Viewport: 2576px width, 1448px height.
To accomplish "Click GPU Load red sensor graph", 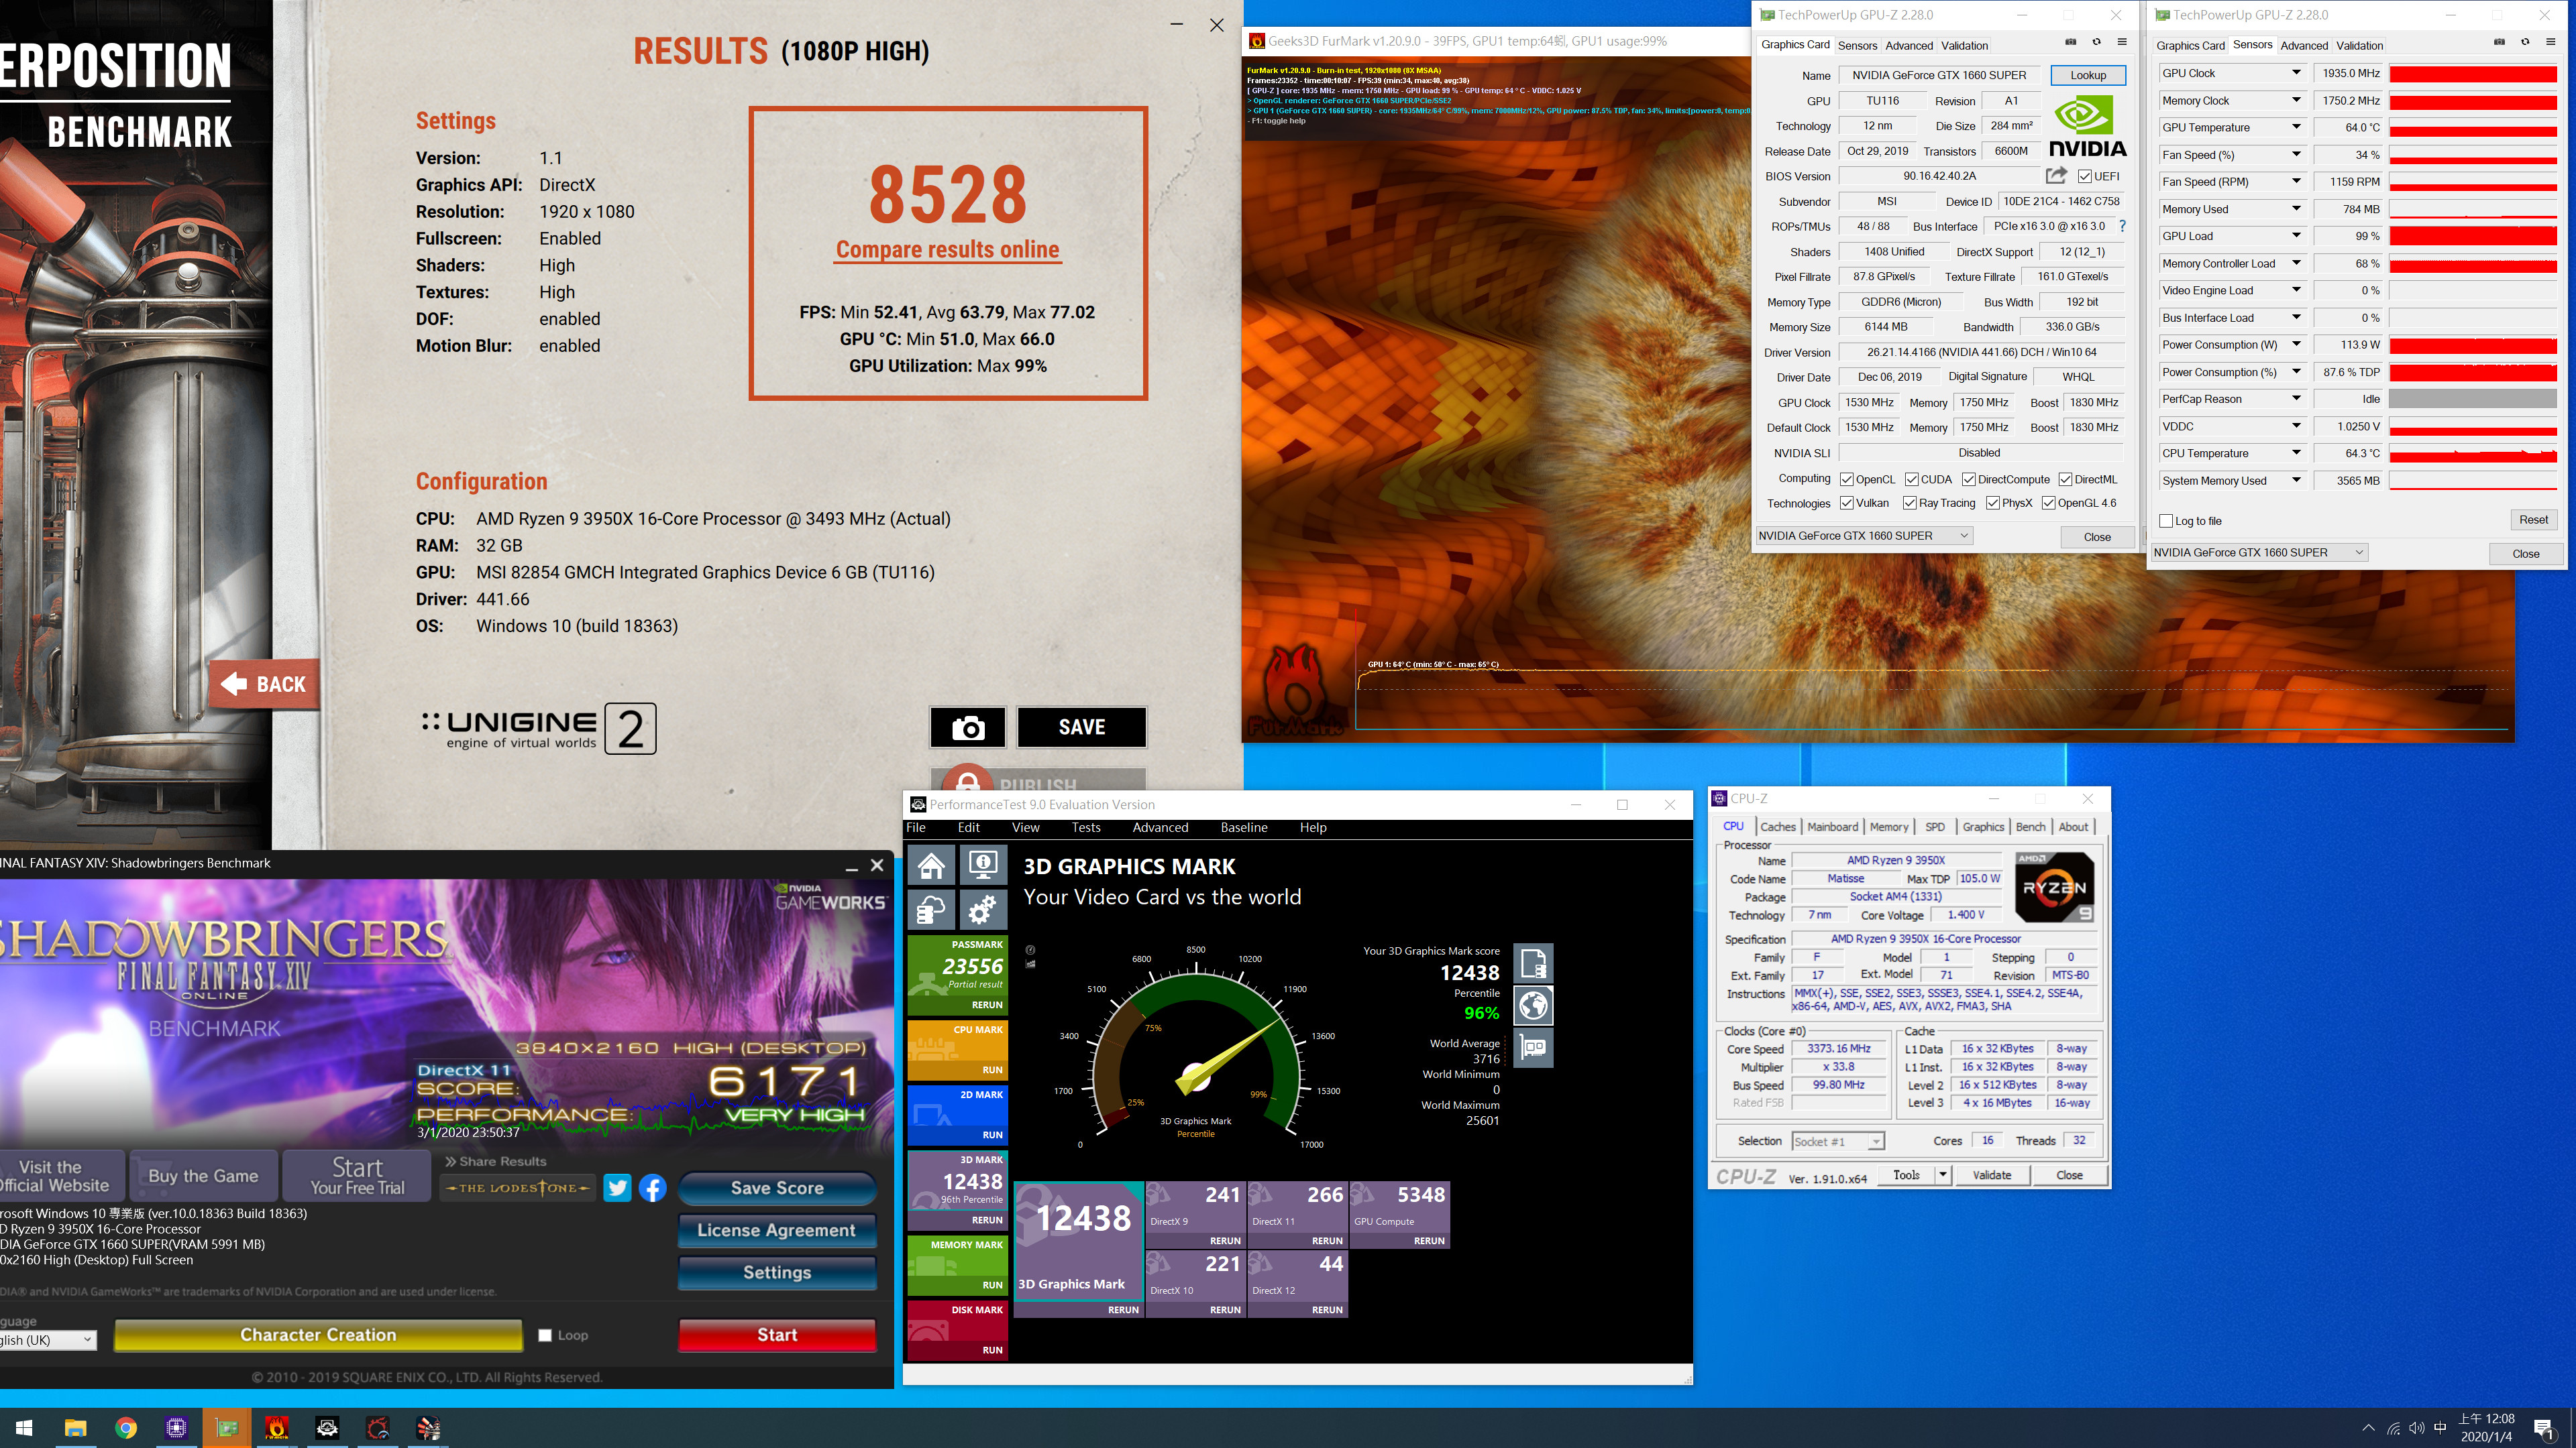I will pyautogui.click(x=2473, y=236).
